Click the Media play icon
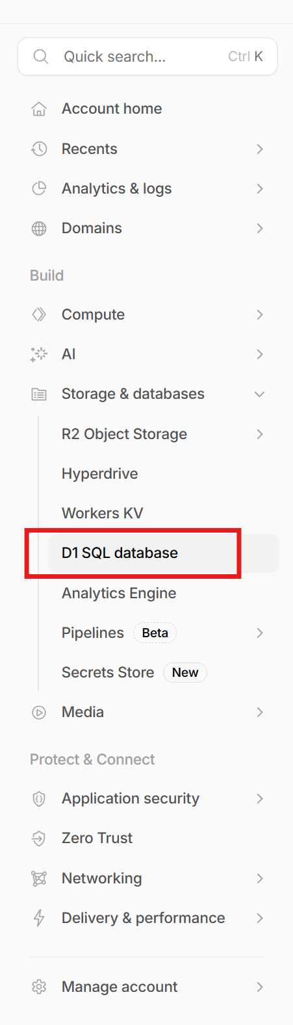 39,713
